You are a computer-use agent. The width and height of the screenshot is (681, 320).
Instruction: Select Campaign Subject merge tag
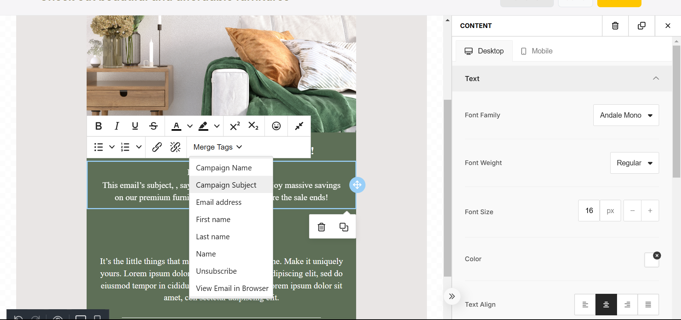(x=226, y=185)
